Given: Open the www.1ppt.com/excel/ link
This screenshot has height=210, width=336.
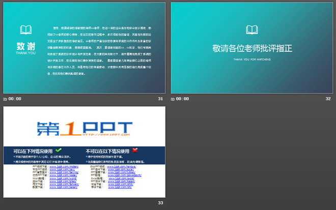Looking at the screenshot, I should tap(121, 178).
